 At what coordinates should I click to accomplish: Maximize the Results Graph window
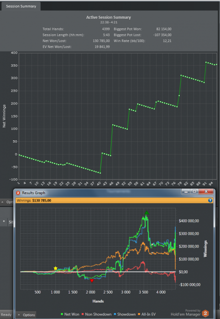click(194, 192)
